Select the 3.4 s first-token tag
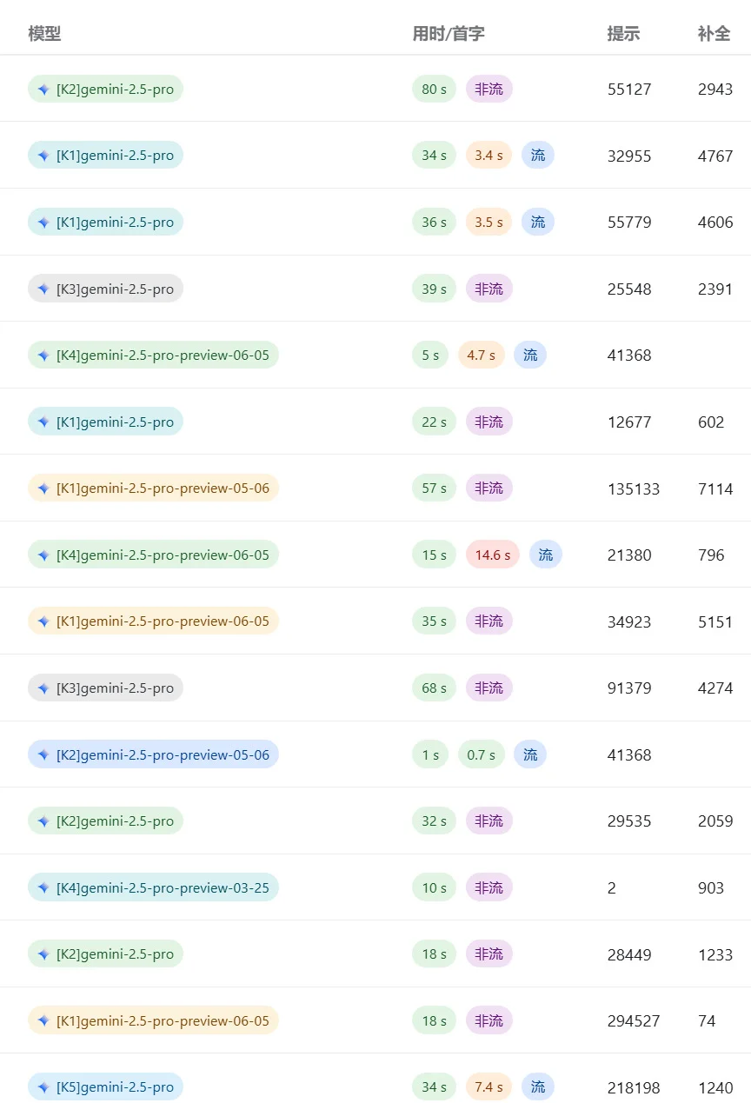The height and width of the screenshot is (1103, 751). point(488,156)
